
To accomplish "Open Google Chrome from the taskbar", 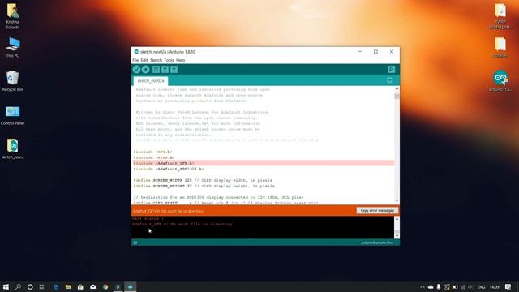I will [105, 286].
